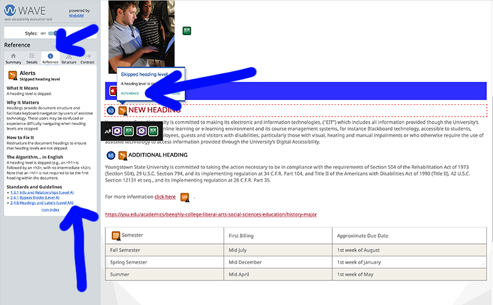Switch to the Details tab
The height and width of the screenshot is (305, 493).
point(32,58)
